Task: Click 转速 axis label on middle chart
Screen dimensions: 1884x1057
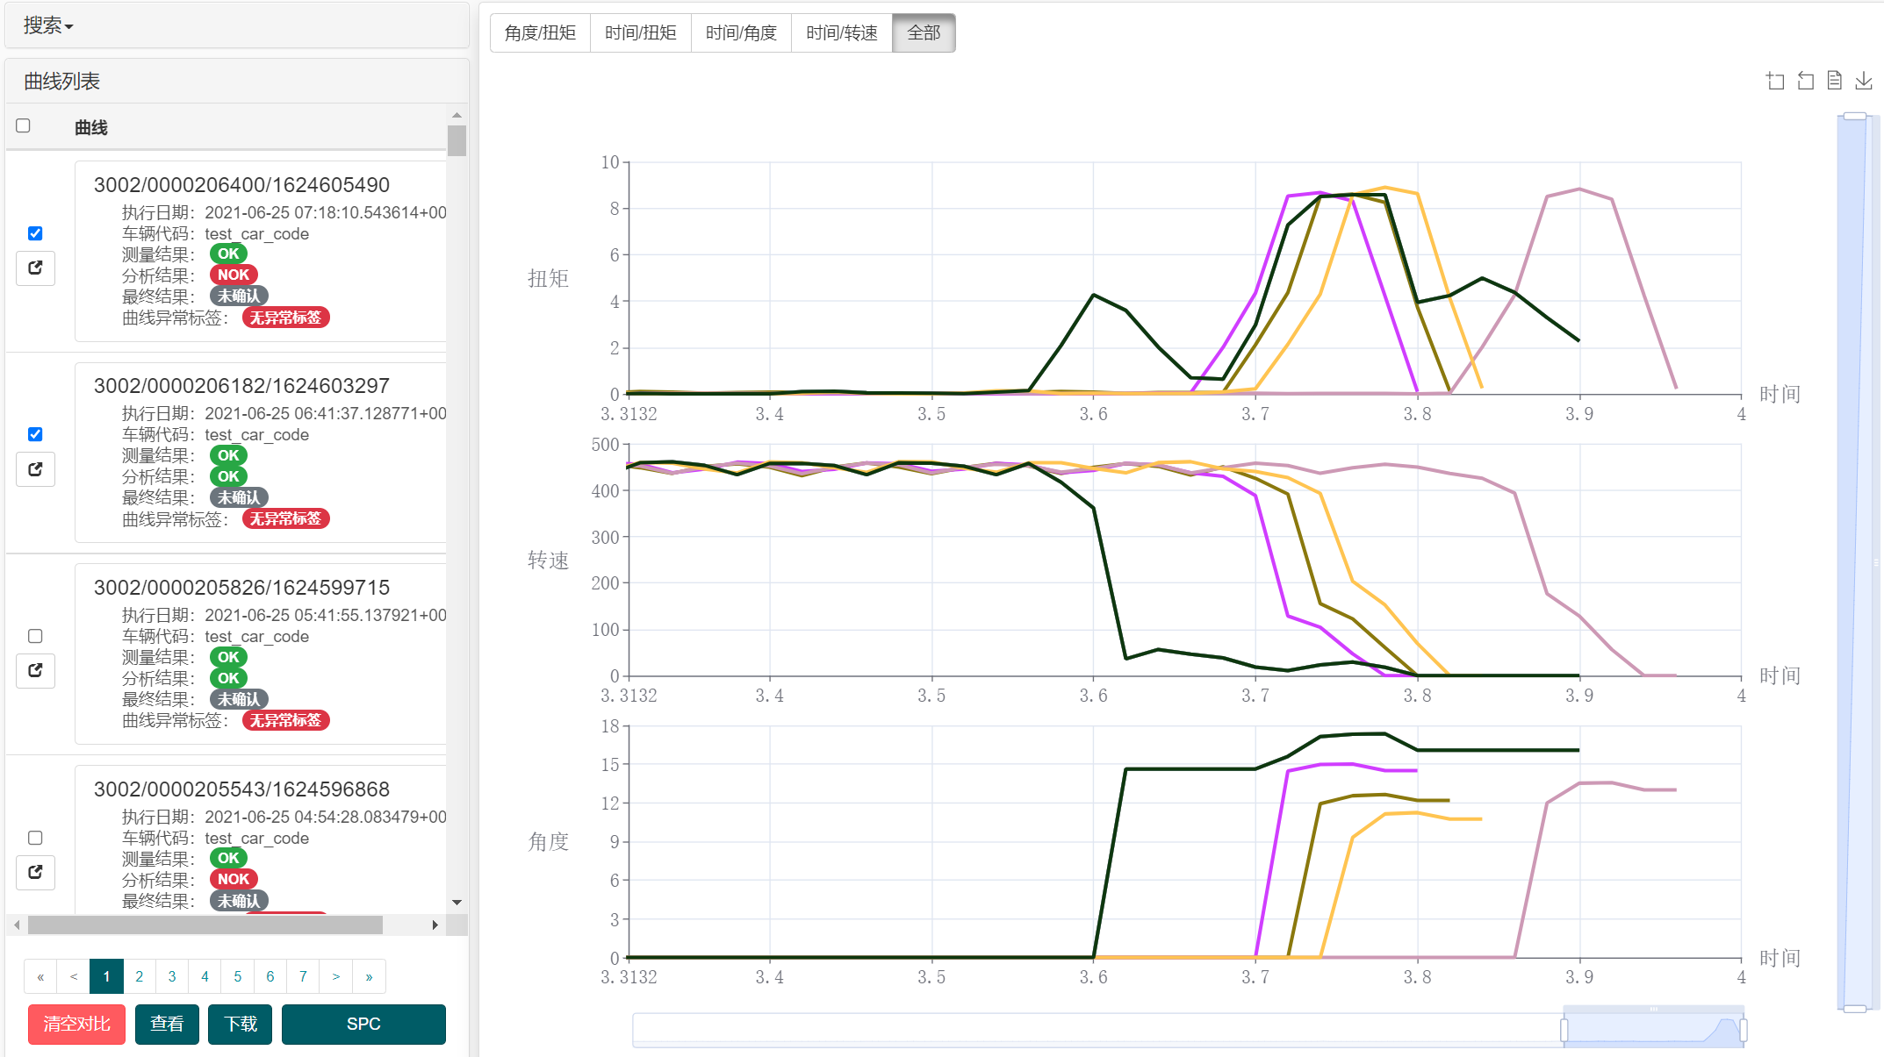Action: coord(548,561)
